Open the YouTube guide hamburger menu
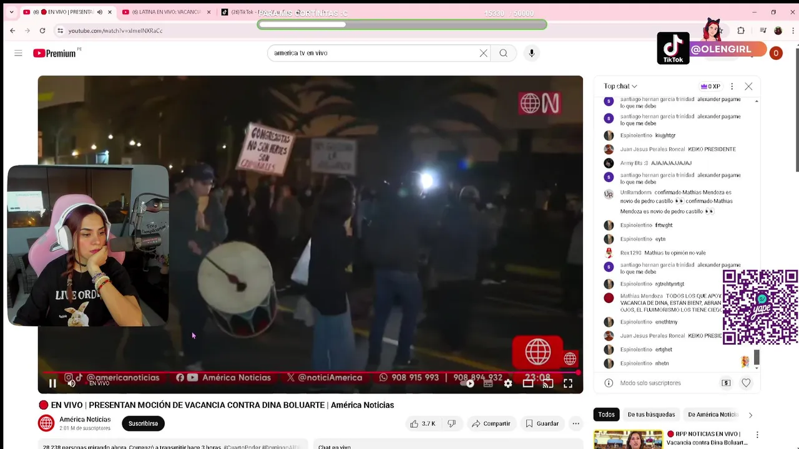The width and height of the screenshot is (799, 449). pos(18,53)
